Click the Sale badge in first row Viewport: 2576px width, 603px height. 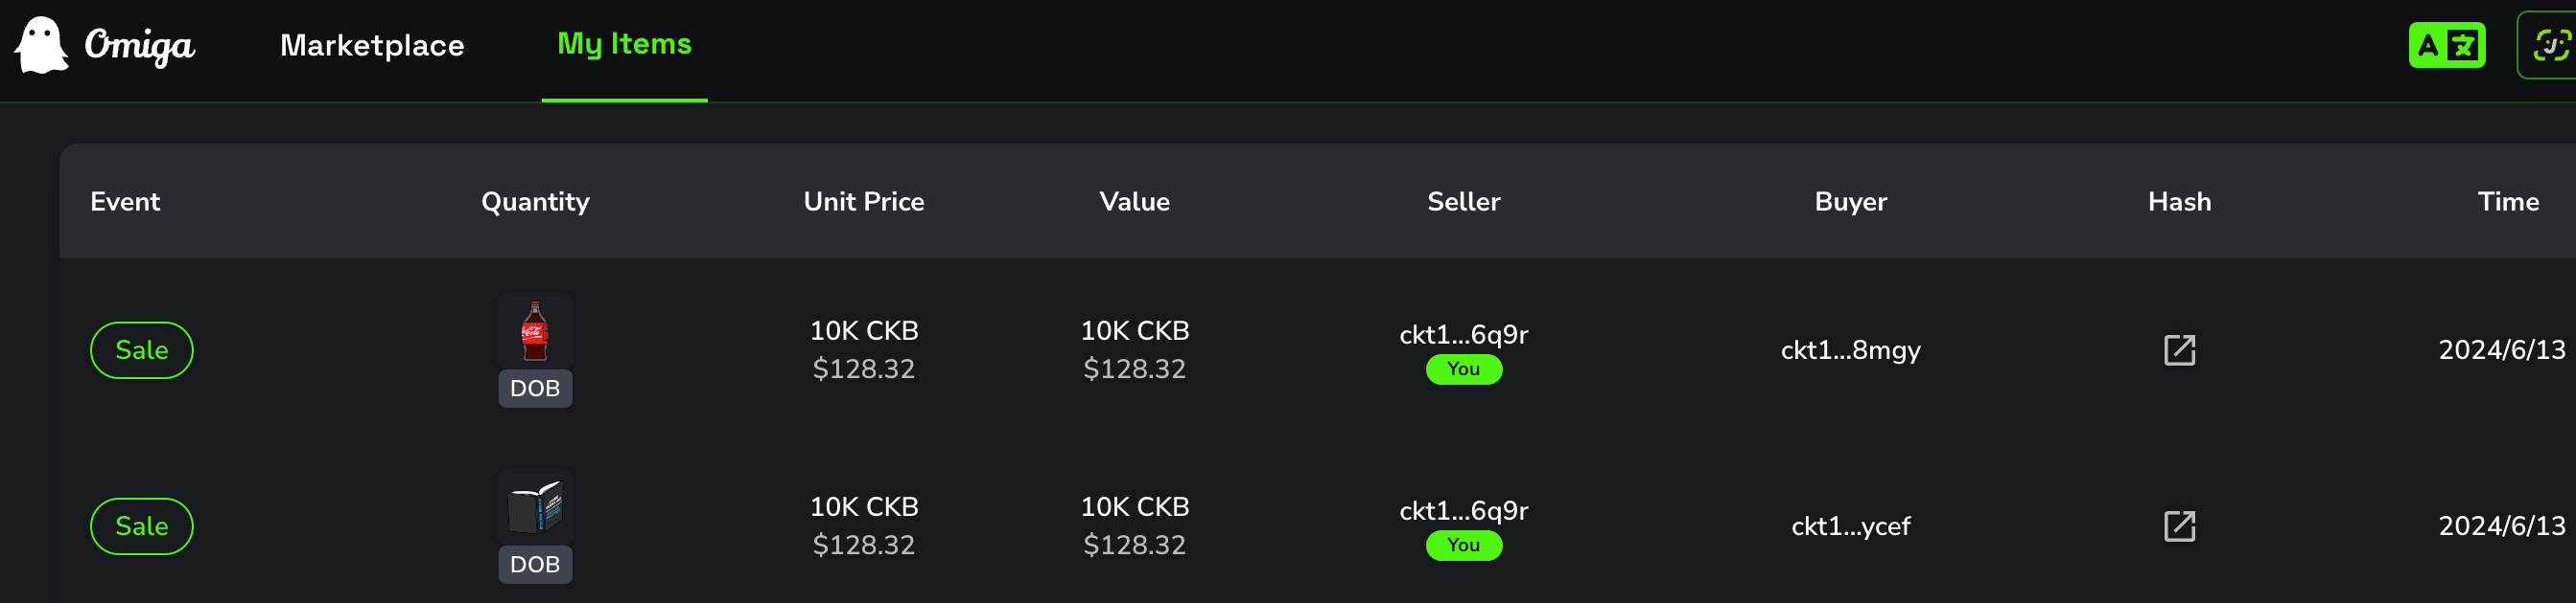142,350
